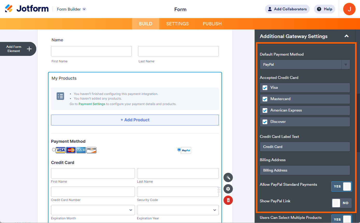
Task: Click the MasterCard logo
Action: [71, 150]
